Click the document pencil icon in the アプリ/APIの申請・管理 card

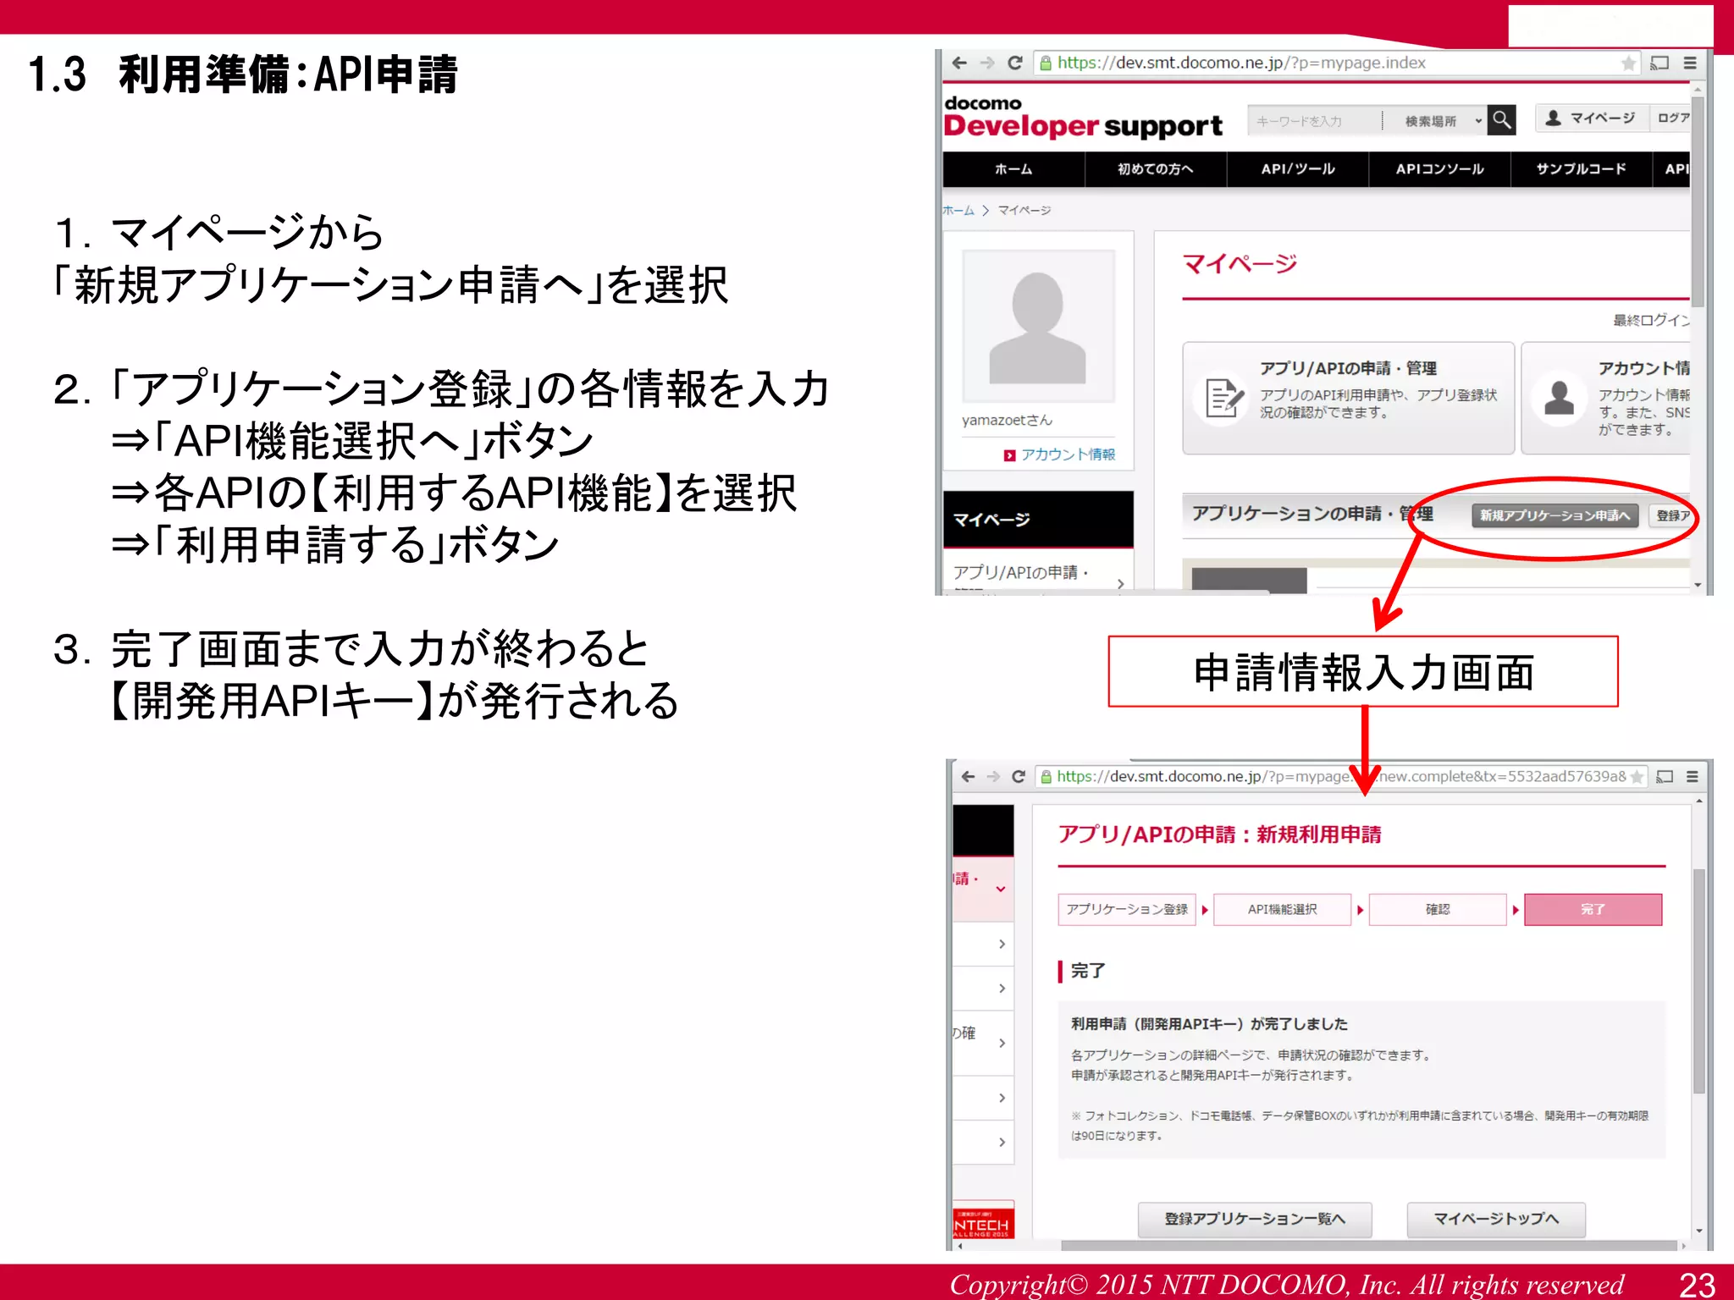[x=1222, y=398]
